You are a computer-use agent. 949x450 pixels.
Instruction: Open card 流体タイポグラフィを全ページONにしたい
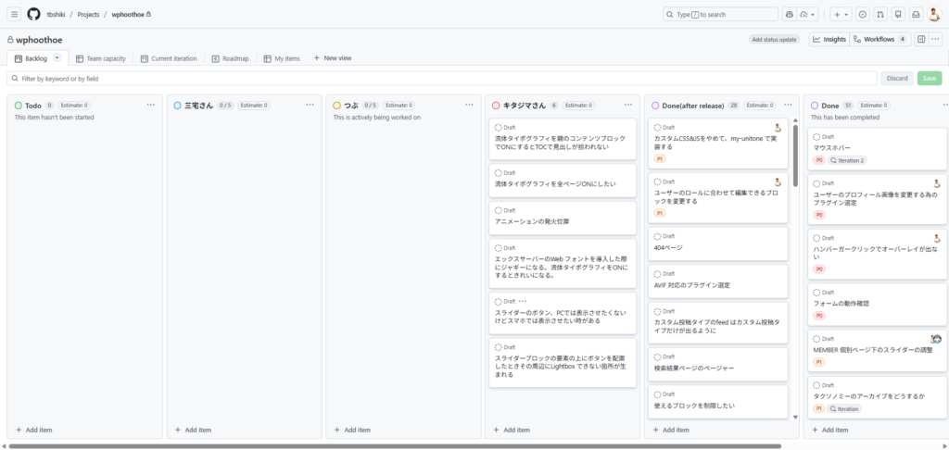[x=555, y=184]
